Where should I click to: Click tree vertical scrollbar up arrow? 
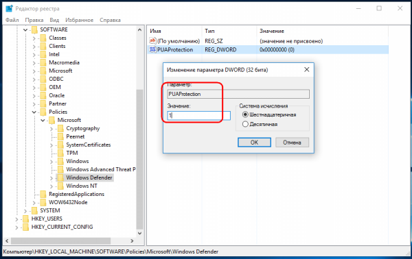click(x=140, y=30)
